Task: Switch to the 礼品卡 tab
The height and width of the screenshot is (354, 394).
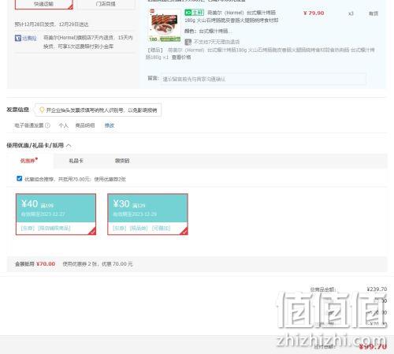Action: click(76, 161)
